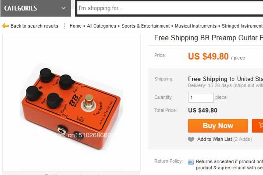Screen dimensions: 263x175
Task: Click the US $49.80 price text
Action: [208, 56]
